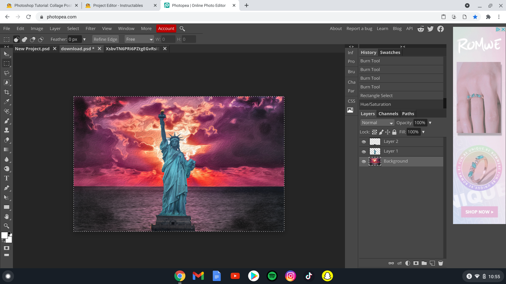Click the Feather value input field
Image resolution: width=506 pixels, height=284 pixels.
(x=75, y=39)
